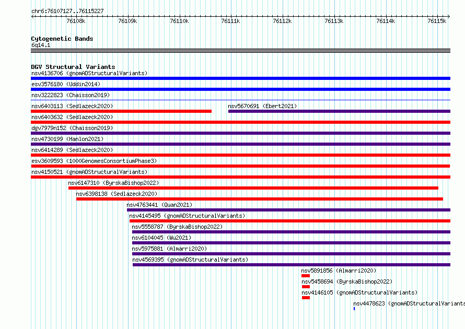This screenshot has height=329, width=465.
Task: Click the Cytogenetic Bands track title
Action: click(62, 39)
